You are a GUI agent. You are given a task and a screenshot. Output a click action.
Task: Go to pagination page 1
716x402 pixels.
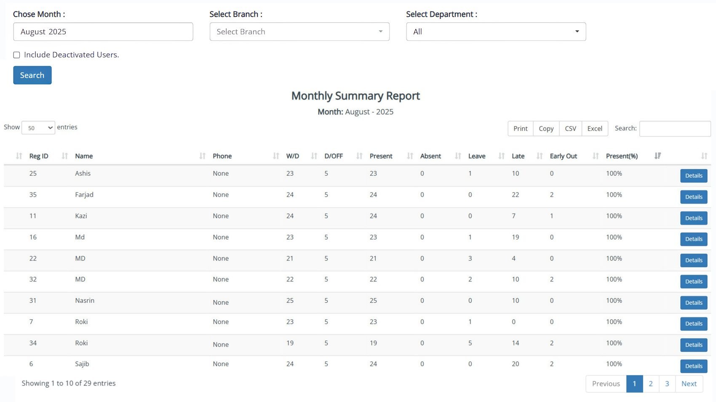click(x=635, y=384)
